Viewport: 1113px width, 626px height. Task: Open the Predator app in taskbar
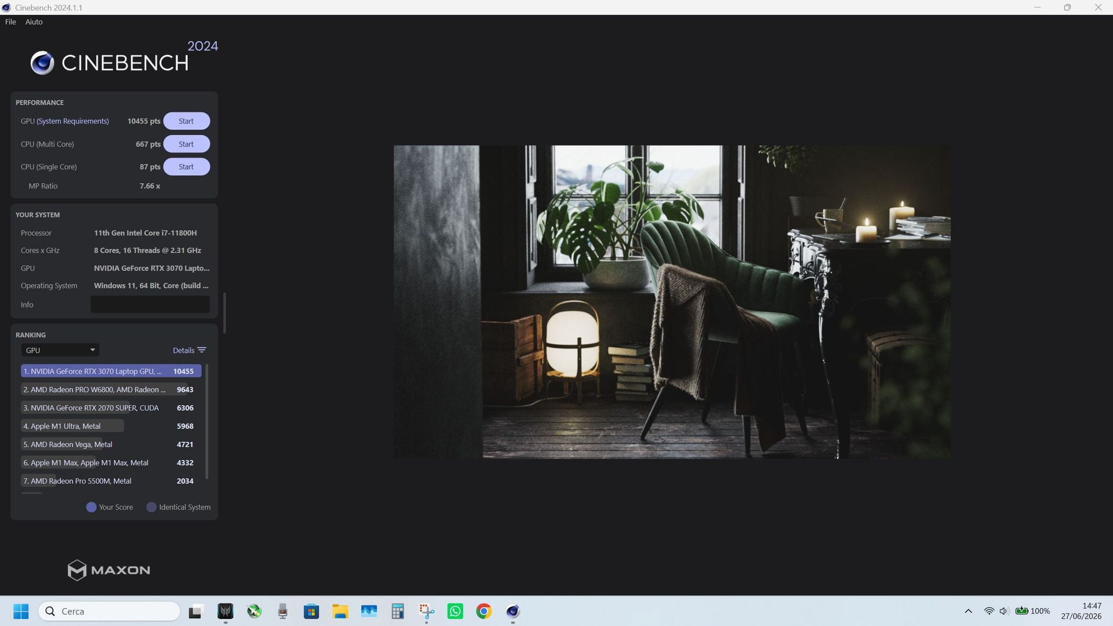pos(225,612)
